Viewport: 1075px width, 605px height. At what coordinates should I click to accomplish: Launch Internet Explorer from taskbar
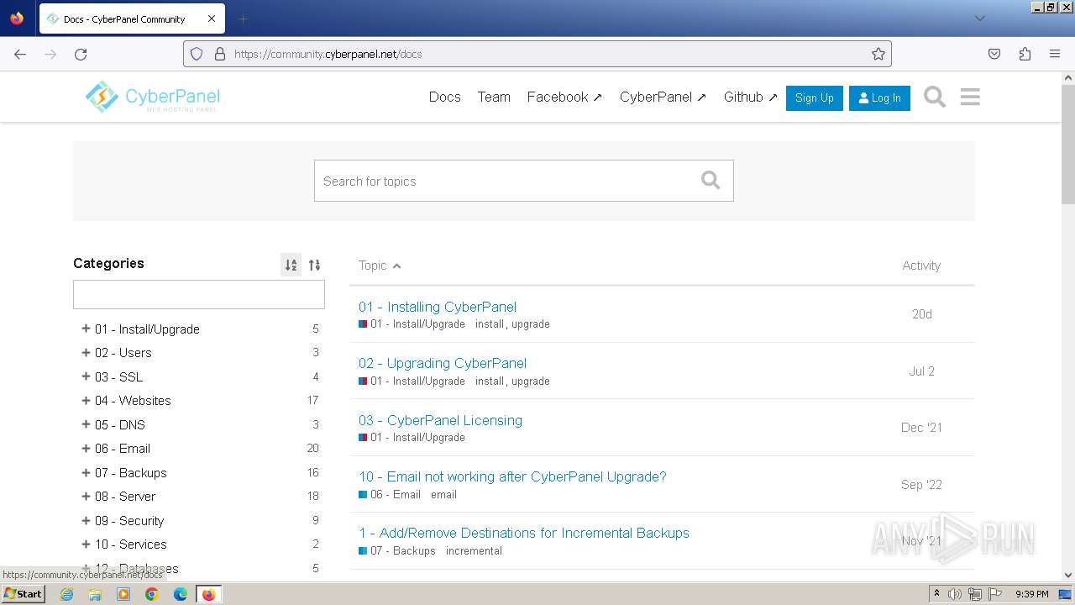[67, 594]
